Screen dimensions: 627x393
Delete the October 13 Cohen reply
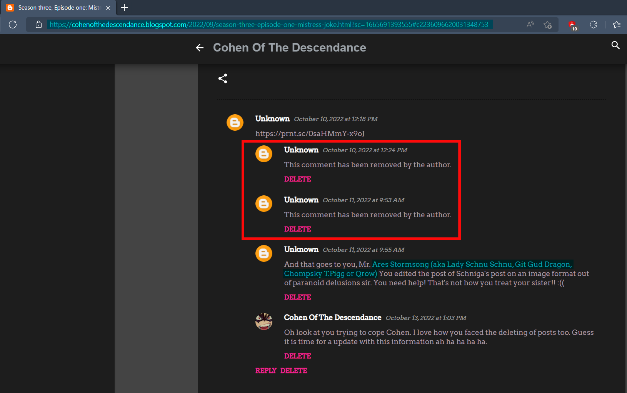(x=298, y=356)
